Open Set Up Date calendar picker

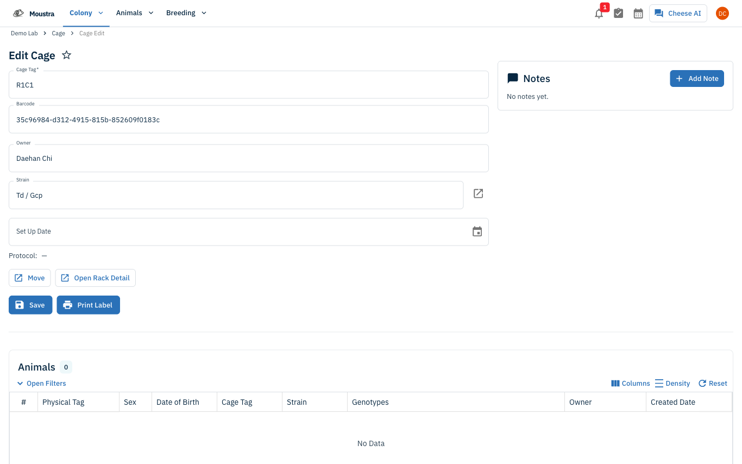coord(477,231)
